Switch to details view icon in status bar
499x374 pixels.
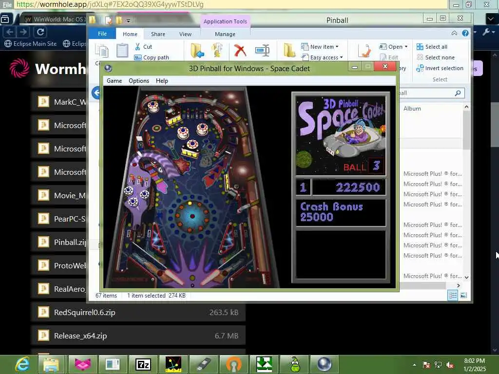click(x=453, y=296)
